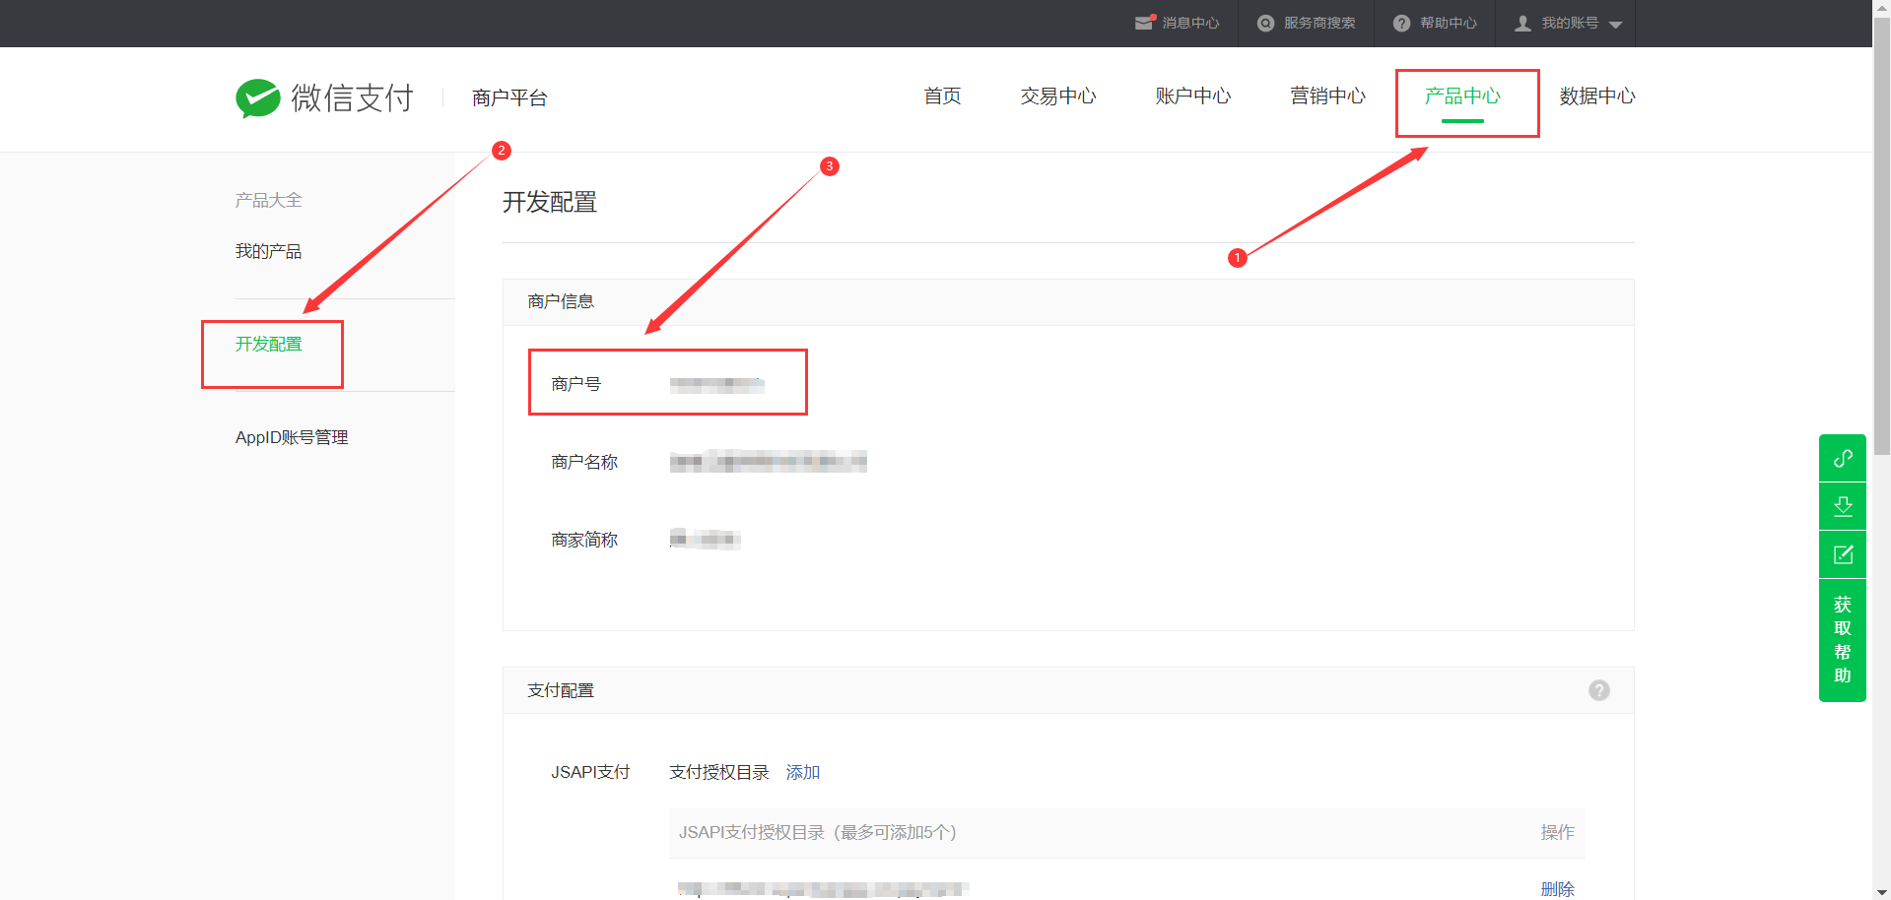Viewport: 1891px width, 900px height.
Task: Open AppID账号管理 in the sidebar
Action: (292, 437)
